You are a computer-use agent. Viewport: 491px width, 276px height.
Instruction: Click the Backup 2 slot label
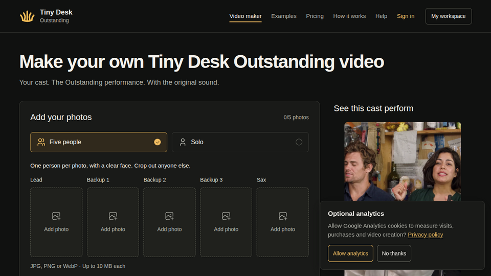click(154, 180)
